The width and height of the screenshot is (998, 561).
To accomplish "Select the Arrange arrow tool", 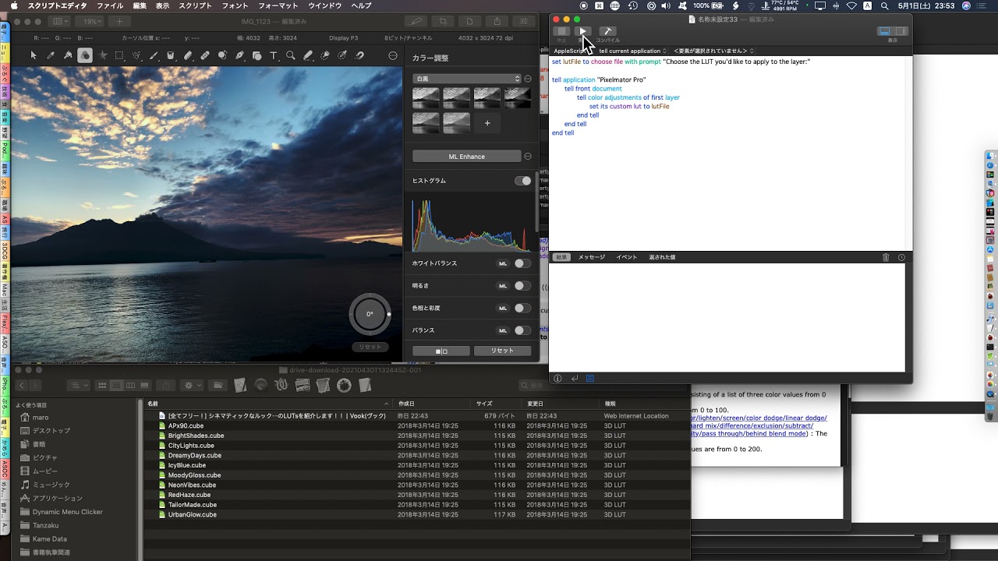I will coord(34,55).
